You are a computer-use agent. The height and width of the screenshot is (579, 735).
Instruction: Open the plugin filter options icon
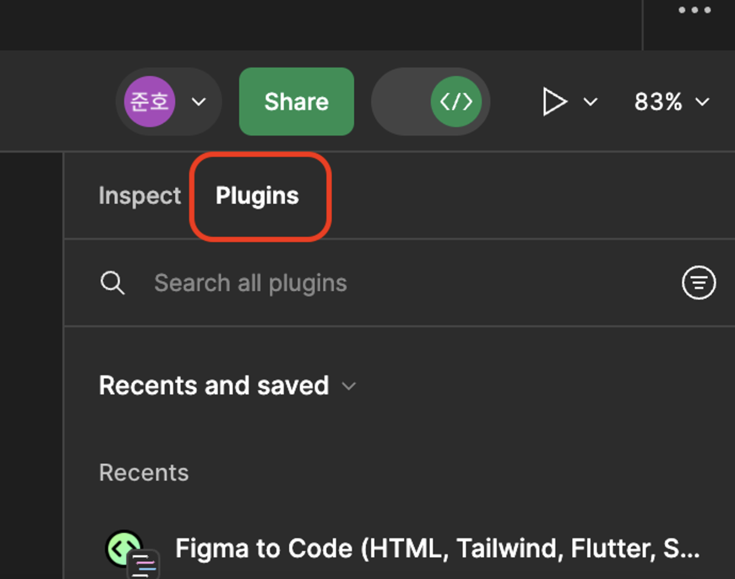click(699, 283)
